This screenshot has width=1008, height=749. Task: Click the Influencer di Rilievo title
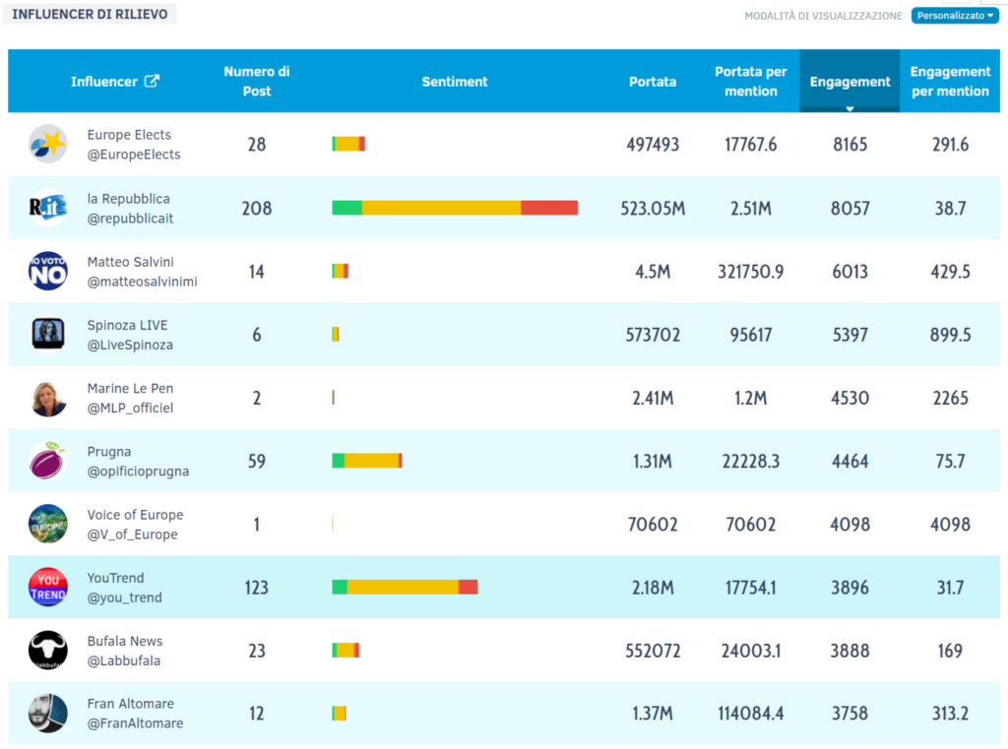click(x=90, y=14)
